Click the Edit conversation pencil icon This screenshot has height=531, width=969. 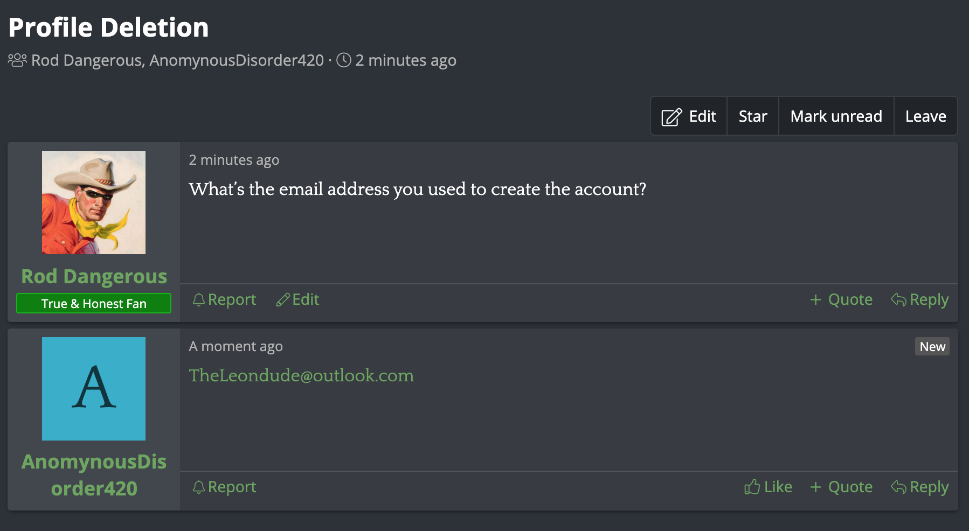[672, 116]
